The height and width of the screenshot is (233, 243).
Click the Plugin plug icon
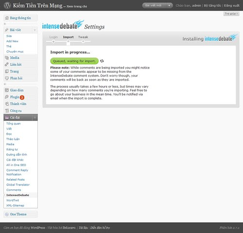tap(7, 97)
